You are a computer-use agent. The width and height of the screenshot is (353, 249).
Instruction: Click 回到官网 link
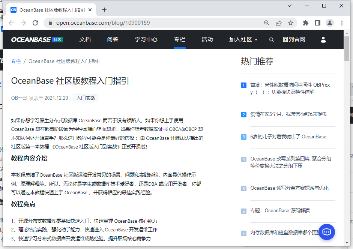pyautogui.click(x=294, y=39)
